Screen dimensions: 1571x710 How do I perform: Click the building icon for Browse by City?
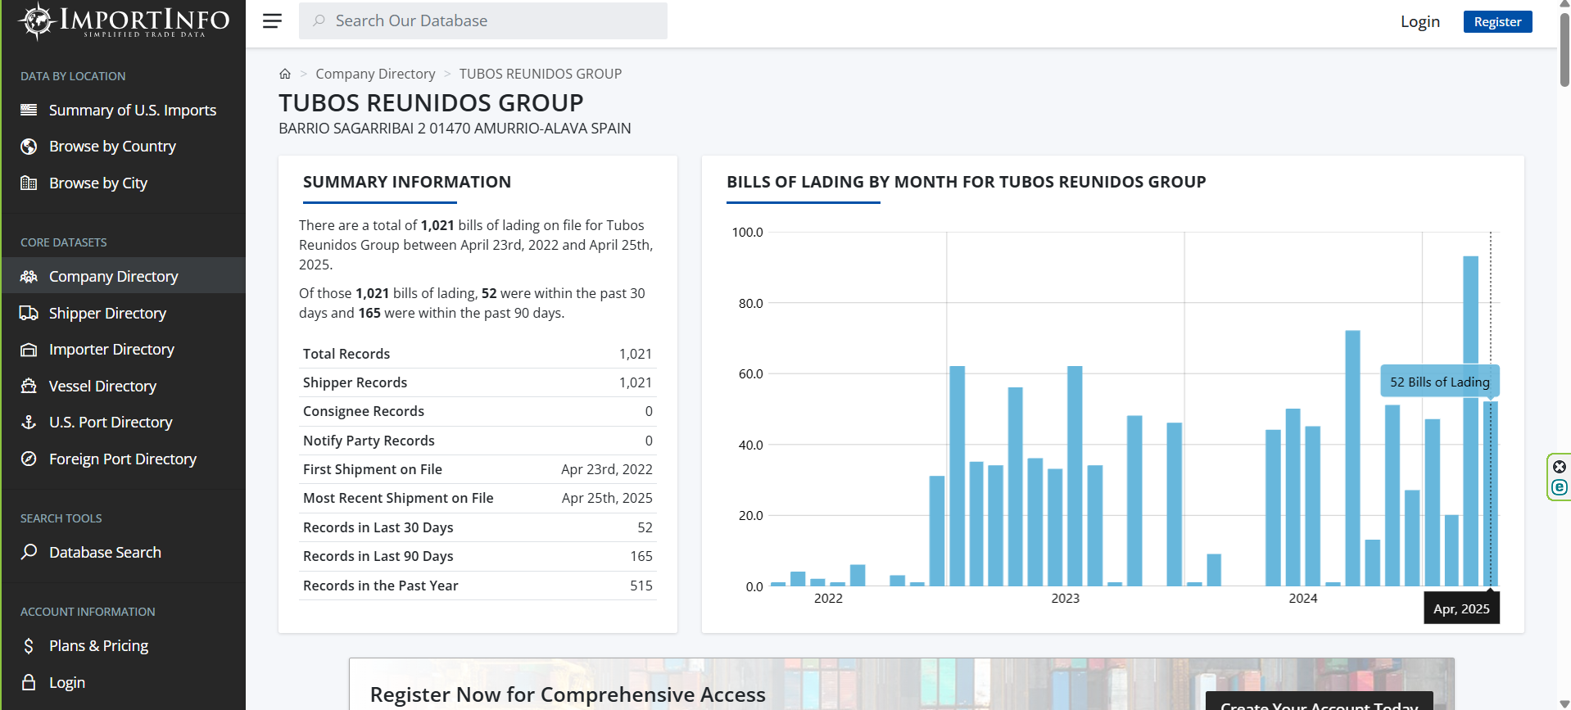click(x=29, y=183)
